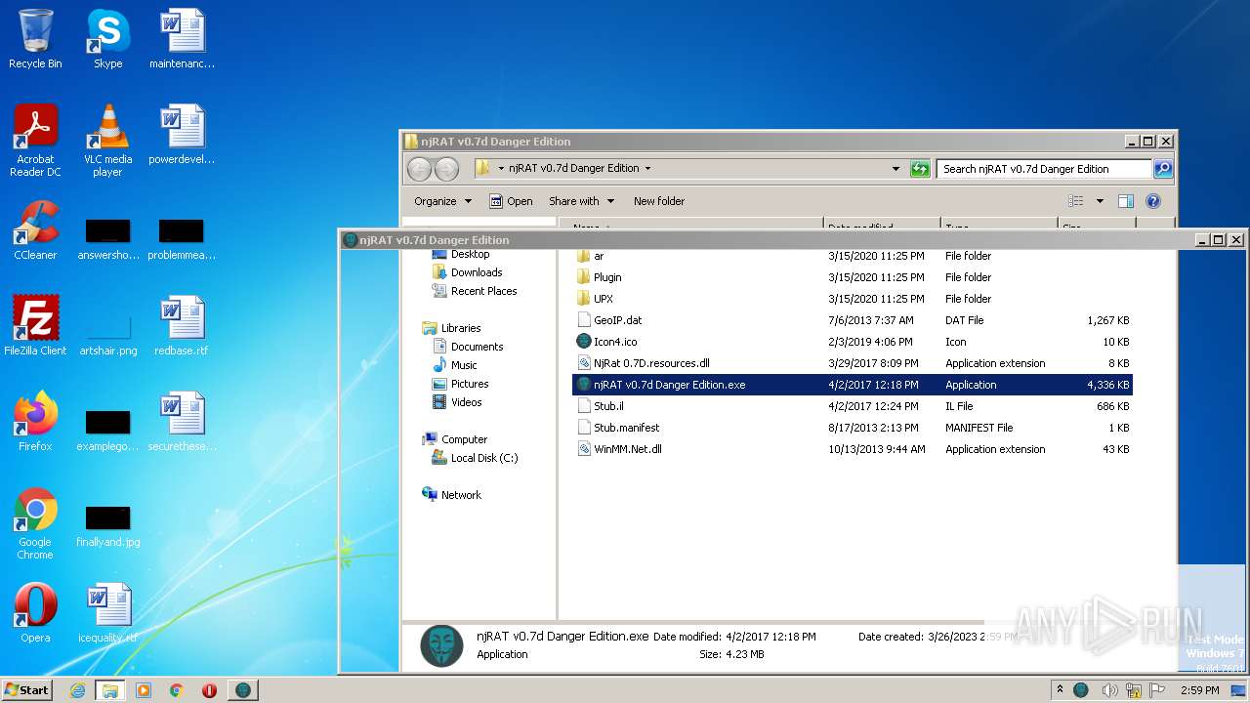Viewport: 1250px width, 703px height.
Task: Click the Explorer search magnifier icon
Action: (1163, 169)
